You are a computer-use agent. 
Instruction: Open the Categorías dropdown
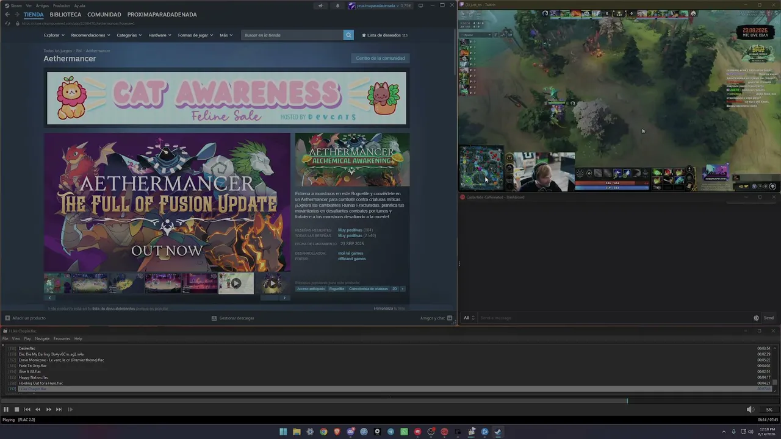pyautogui.click(x=129, y=35)
